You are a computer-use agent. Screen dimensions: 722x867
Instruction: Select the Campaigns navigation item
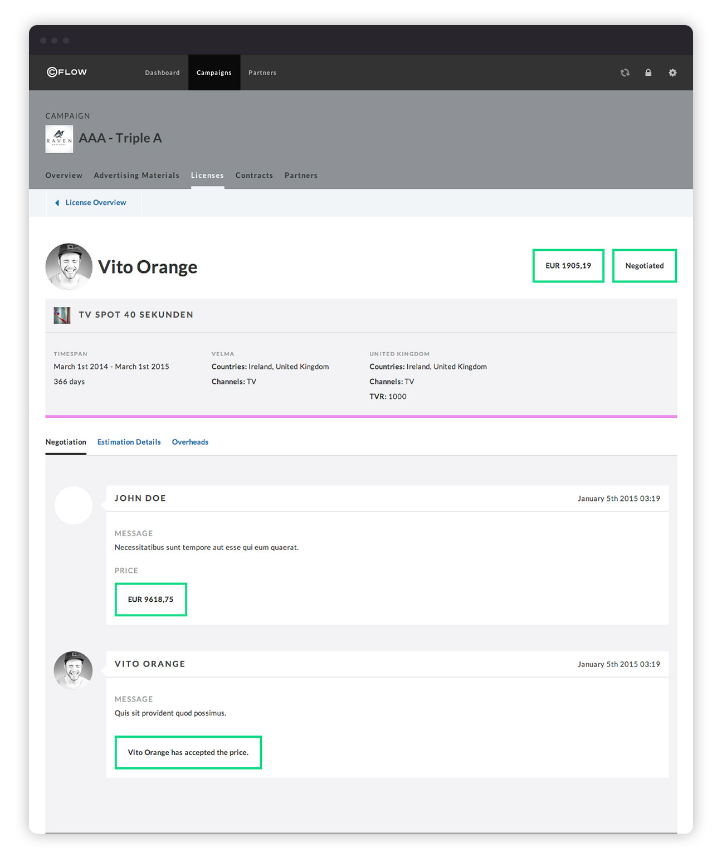(x=214, y=72)
